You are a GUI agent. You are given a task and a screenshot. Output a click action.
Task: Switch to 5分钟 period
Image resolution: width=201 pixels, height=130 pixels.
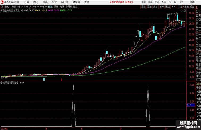coord(20,7)
